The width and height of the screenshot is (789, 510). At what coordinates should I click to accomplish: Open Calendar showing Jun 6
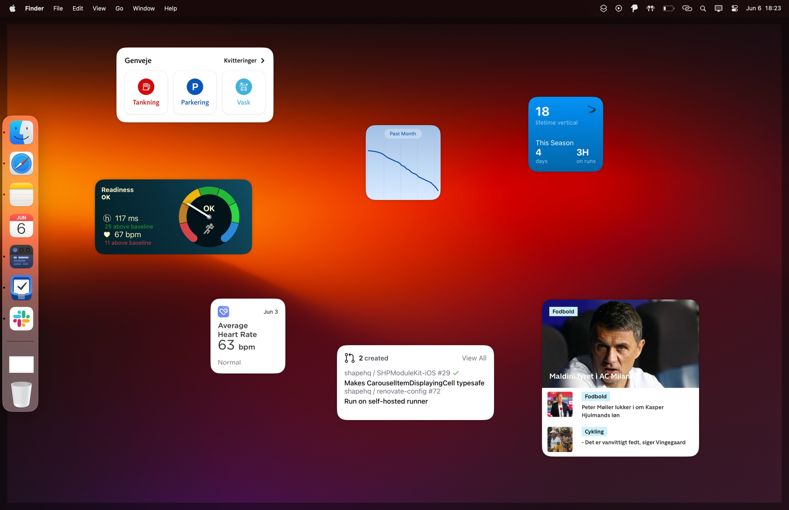(21, 226)
